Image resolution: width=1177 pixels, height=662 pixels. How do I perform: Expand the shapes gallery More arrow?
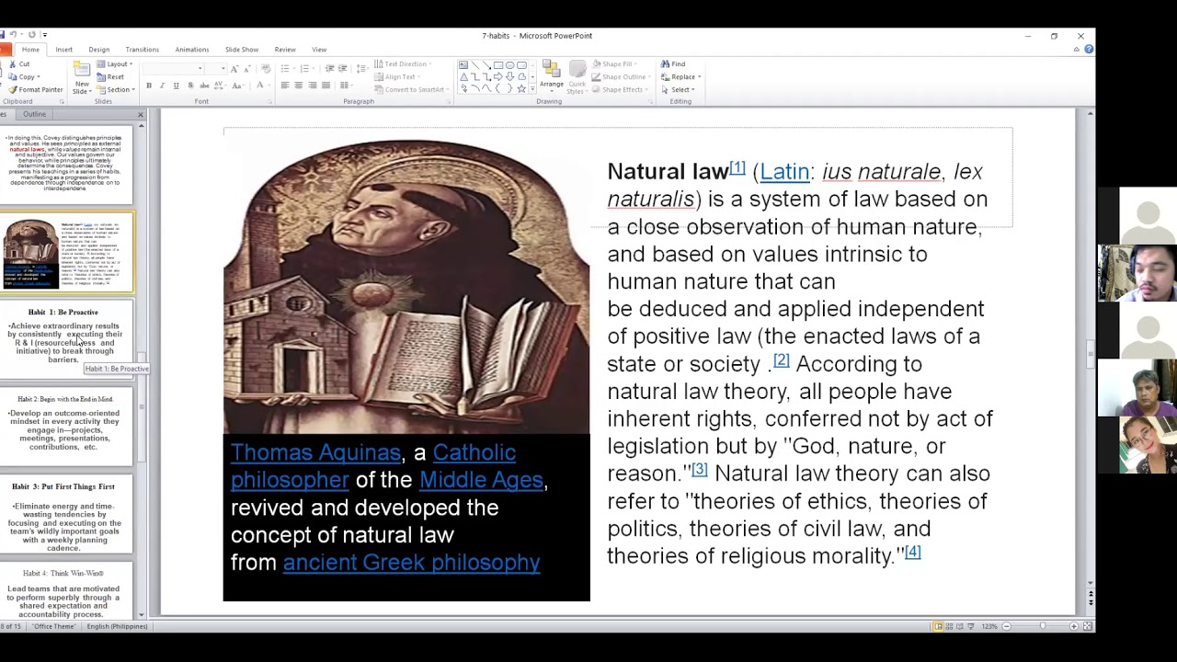(x=532, y=90)
